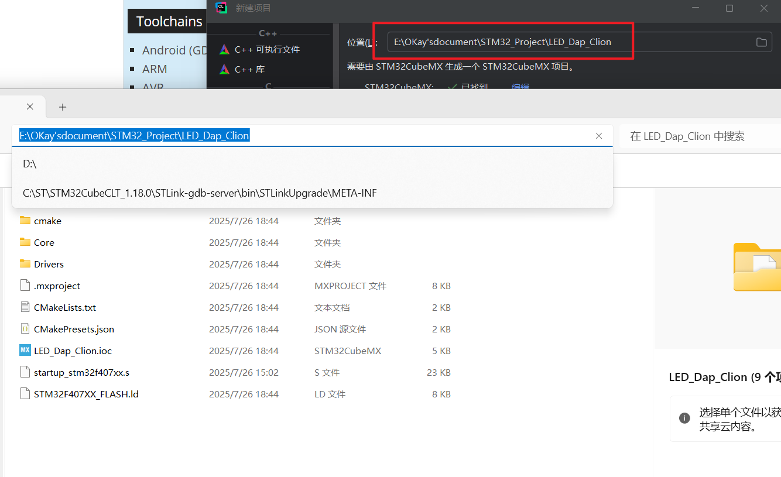The height and width of the screenshot is (477, 781).
Task: Click the info icon in the details pane
Action: (684, 418)
